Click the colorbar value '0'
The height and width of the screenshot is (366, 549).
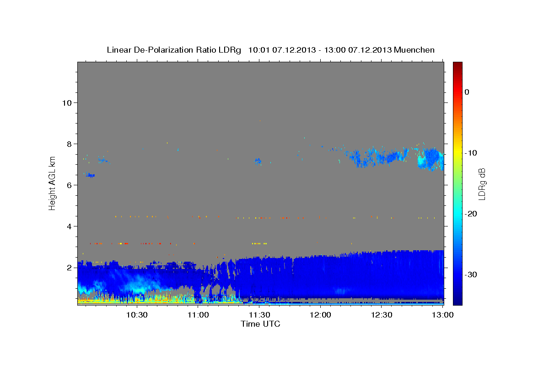(x=467, y=92)
